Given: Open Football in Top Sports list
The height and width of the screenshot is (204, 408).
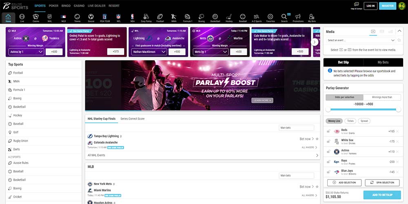Looking at the screenshot, I should 44,73.
